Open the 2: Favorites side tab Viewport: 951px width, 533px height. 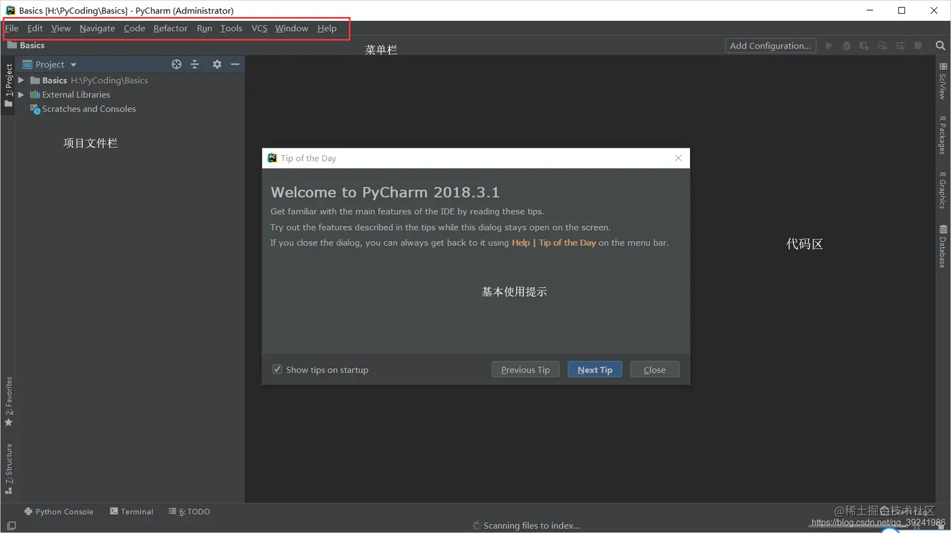[x=9, y=402]
